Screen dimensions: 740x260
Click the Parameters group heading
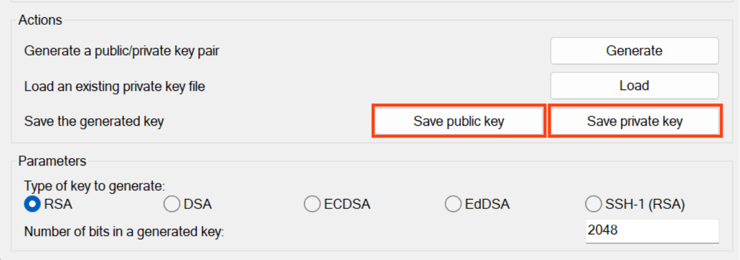[52, 162]
